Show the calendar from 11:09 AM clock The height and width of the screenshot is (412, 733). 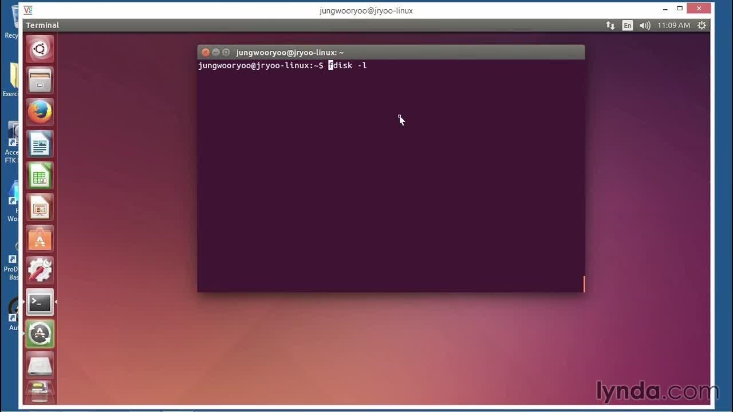click(x=673, y=25)
